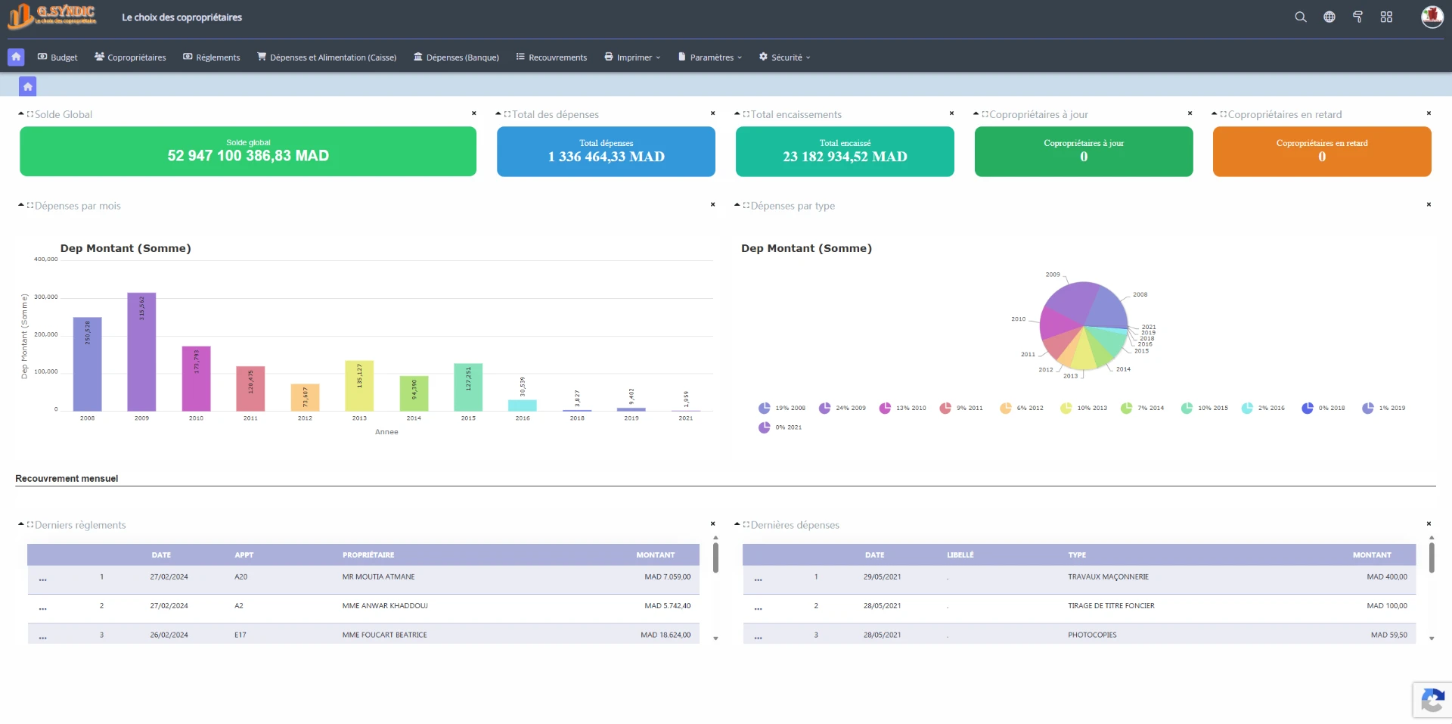Open the search icon in header
The image size is (1452, 724).
tap(1300, 17)
